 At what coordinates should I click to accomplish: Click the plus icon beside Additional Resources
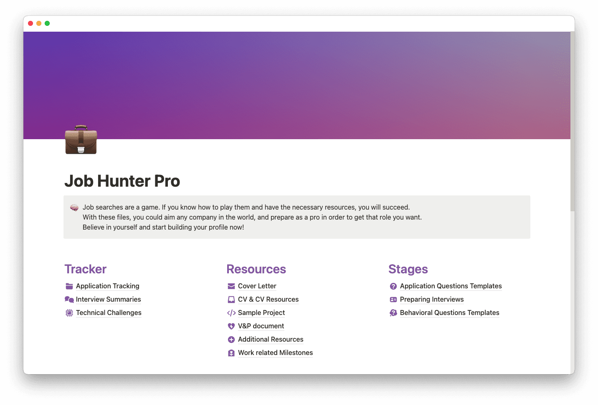(x=231, y=340)
